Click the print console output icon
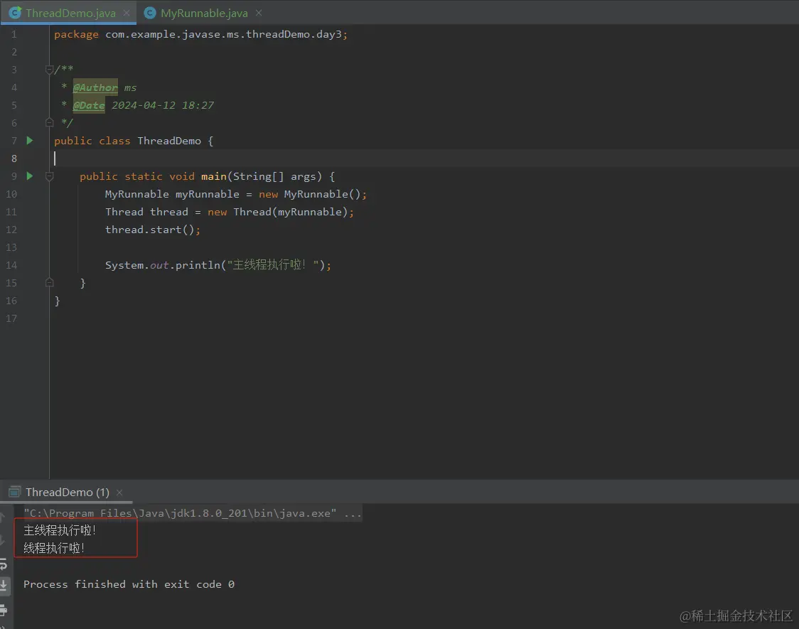799x629 pixels. pos(3,610)
